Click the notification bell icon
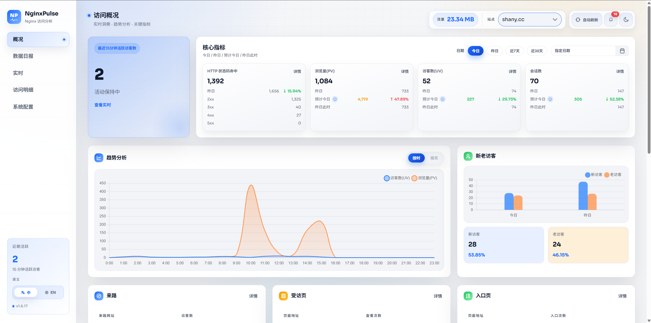Viewport: 651px width, 323px height. click(x=611, y=20)
